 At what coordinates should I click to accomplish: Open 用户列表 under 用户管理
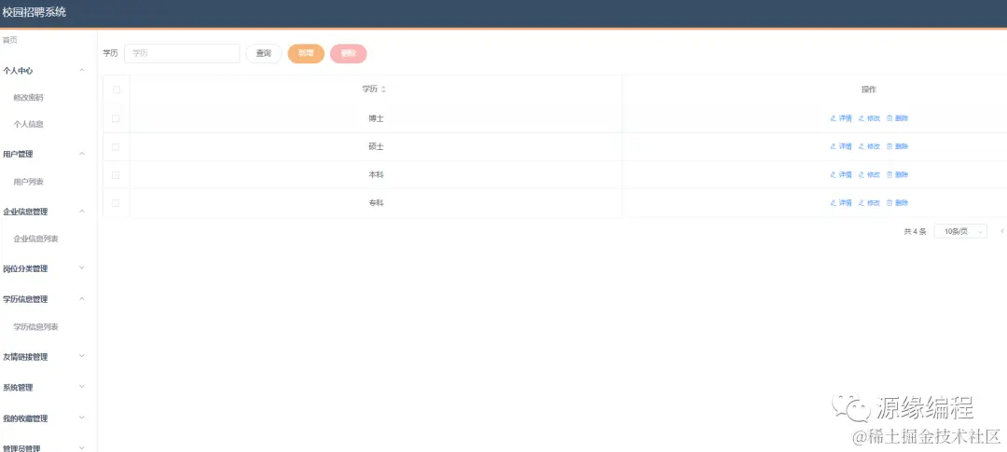click(29, 182)
